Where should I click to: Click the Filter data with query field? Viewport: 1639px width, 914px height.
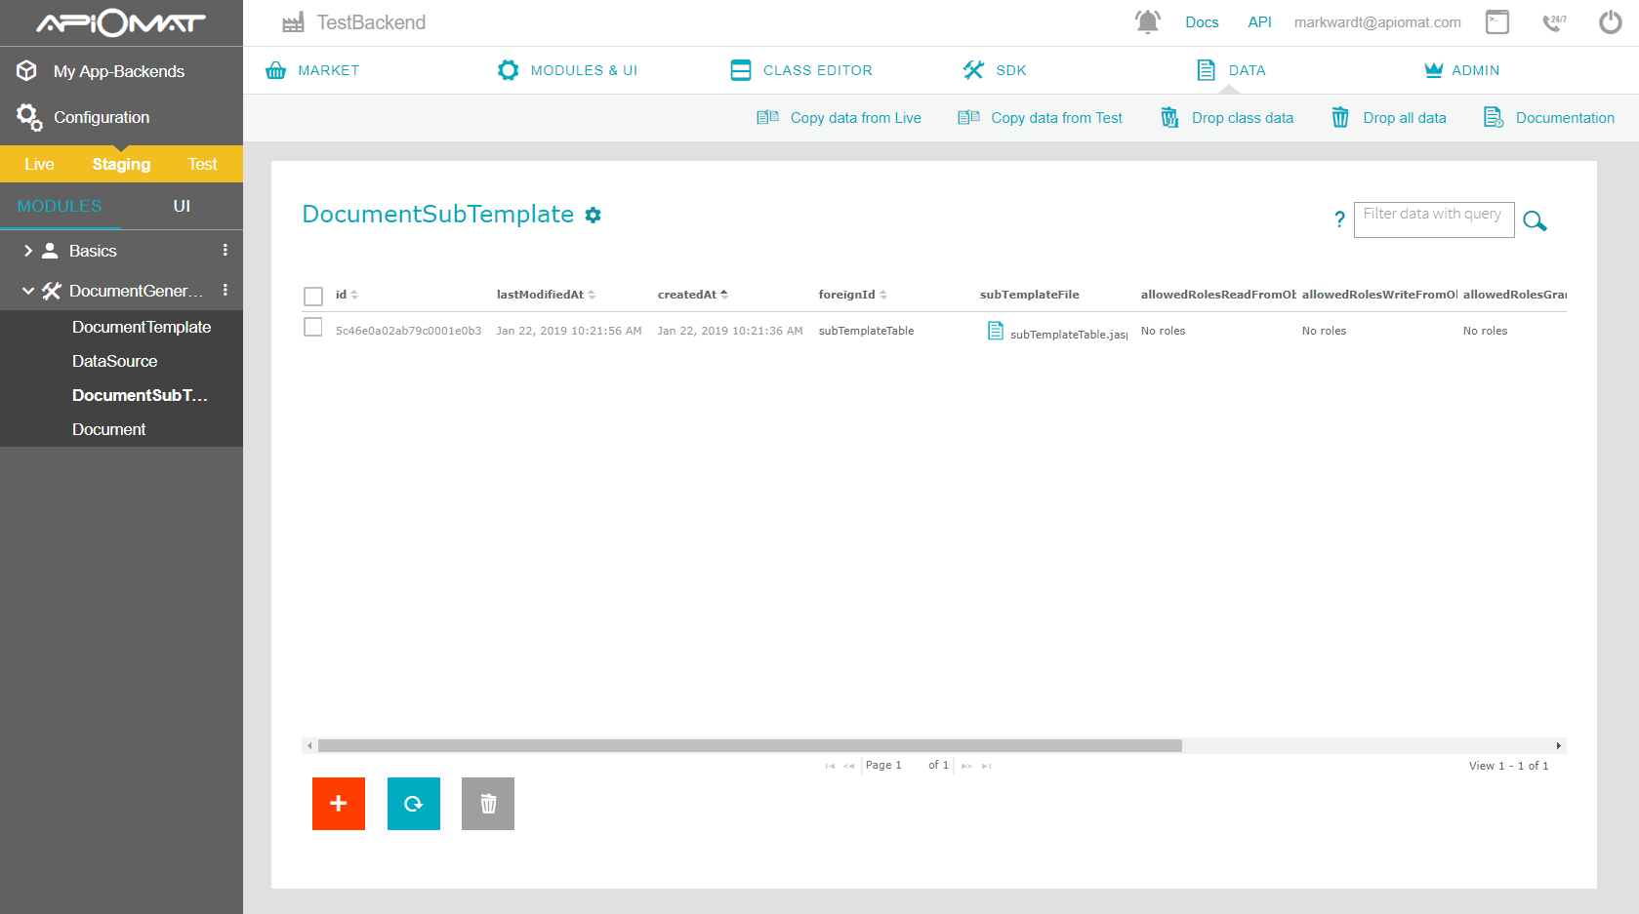[x=1433, y=219]
